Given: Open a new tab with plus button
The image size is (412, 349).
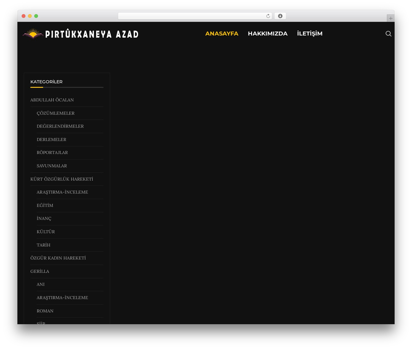Looking at the screenshot, I should click(x=390, y=18).
